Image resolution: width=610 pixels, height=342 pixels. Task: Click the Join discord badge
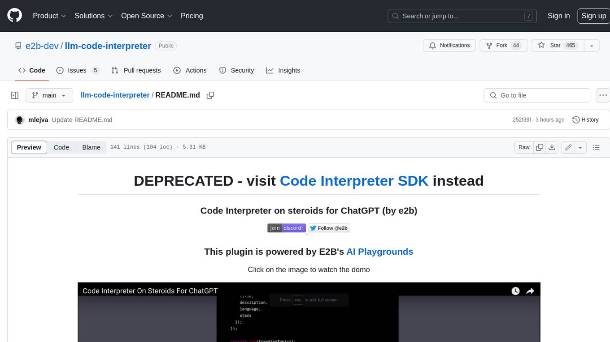(x=287, y=228)
